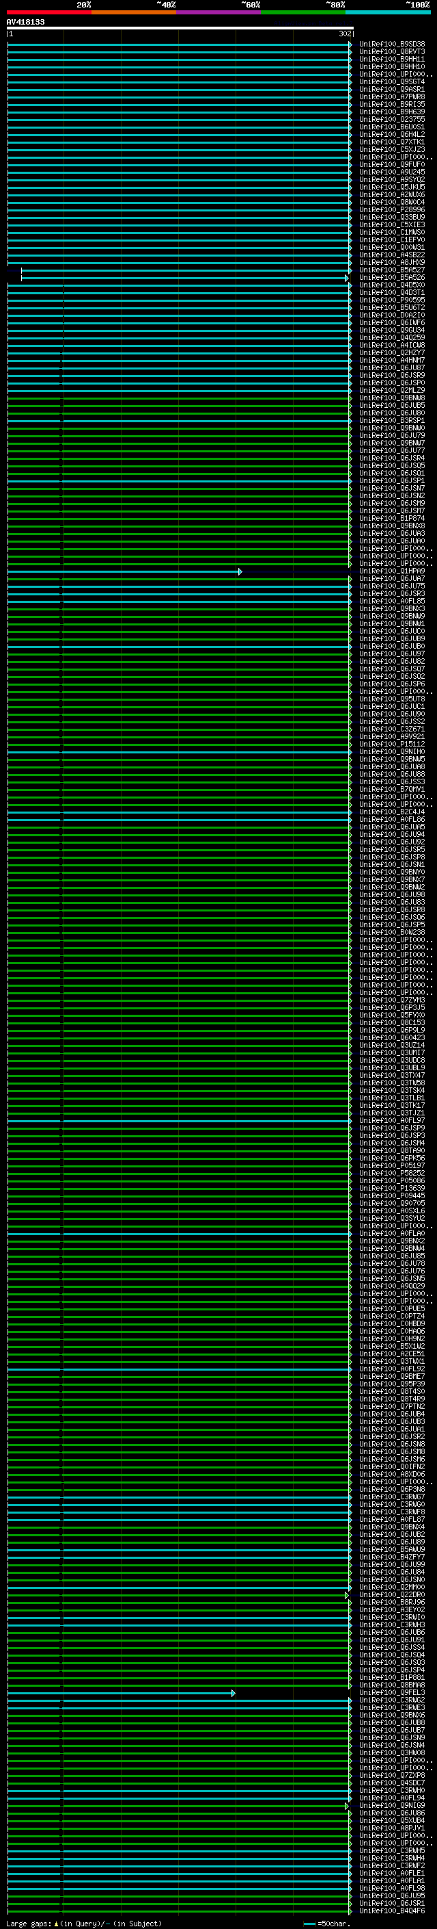437x1929 pixels.
Task: Select label UniRef100_Q9NIH0
Action: [391, 752]
